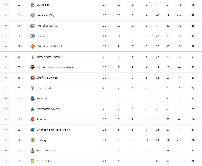Click the Chelsea club badge
This screenshot has width=202, height=166.
pyautogui.click(x=32, y=36)
